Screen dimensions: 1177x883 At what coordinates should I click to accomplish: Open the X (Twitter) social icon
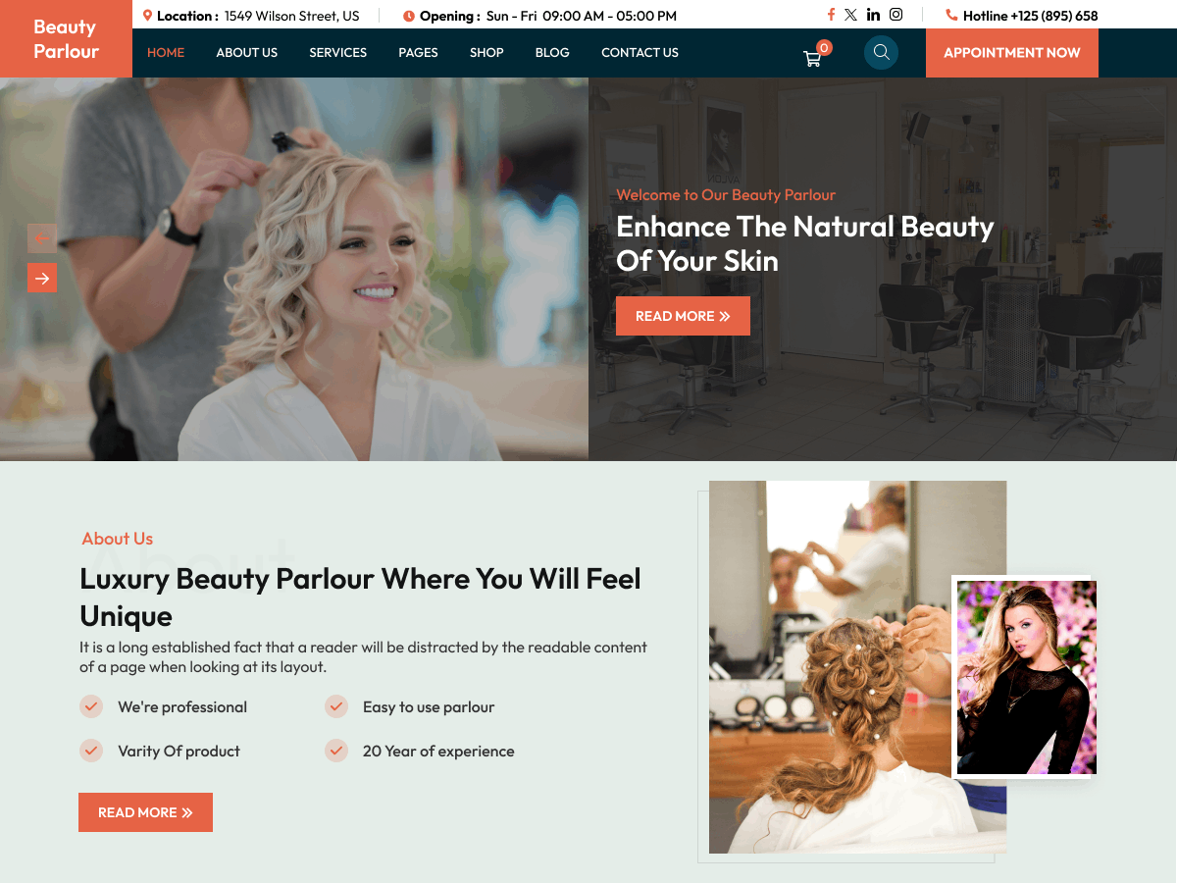(850, 15)
